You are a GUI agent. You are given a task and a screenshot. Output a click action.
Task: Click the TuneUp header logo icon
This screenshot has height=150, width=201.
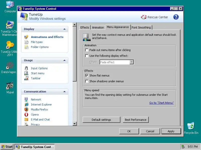click(24, 16)
